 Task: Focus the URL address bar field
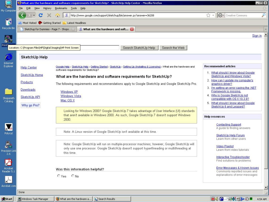click(138, 15)
